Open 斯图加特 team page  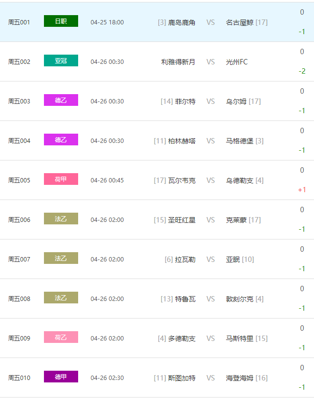pyautogui.click(x=182, y=378)
